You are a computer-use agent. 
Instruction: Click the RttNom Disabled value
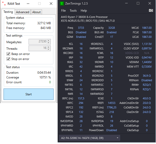pyautogui.click(x=147, y=80)
